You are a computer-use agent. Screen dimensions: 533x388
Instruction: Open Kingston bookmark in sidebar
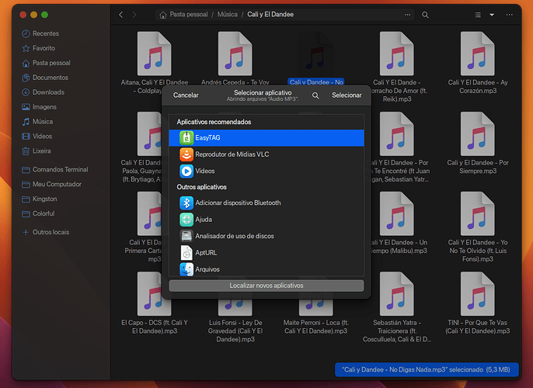click(x=40, y=199)
